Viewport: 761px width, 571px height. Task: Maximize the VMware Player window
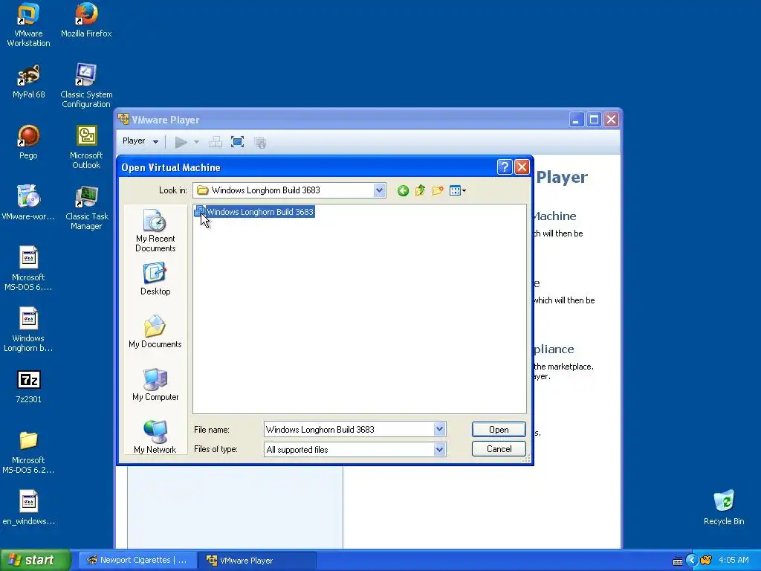594,120
